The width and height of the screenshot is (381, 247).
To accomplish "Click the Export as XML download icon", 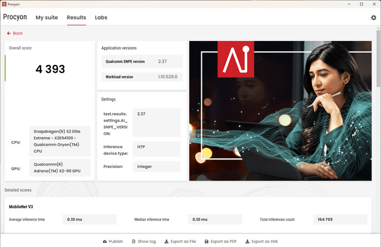I will pos(248,242).
